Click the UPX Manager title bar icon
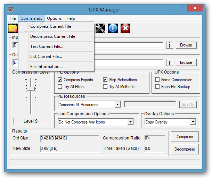The height and width of the screenshot is (179, 212). (10, 9)
